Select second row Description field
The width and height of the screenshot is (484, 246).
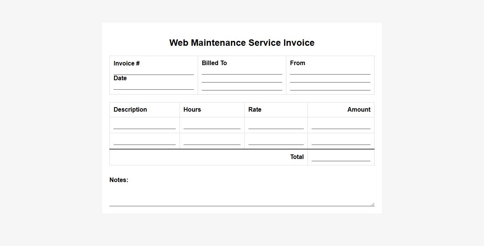(144, 141)
